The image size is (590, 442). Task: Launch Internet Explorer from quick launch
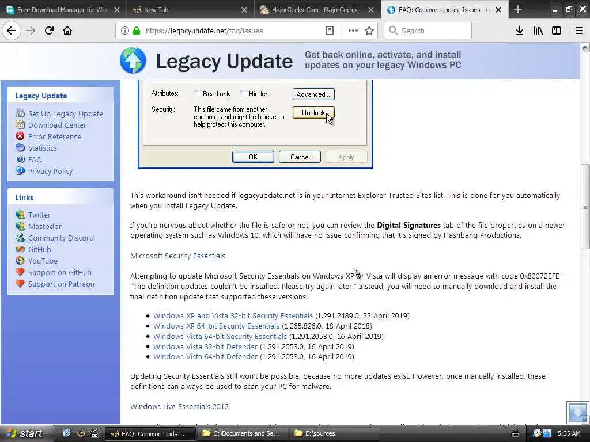(67, 433)
